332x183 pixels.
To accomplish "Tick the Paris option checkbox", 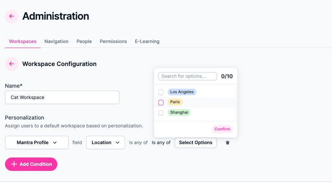I will [161, 102].
